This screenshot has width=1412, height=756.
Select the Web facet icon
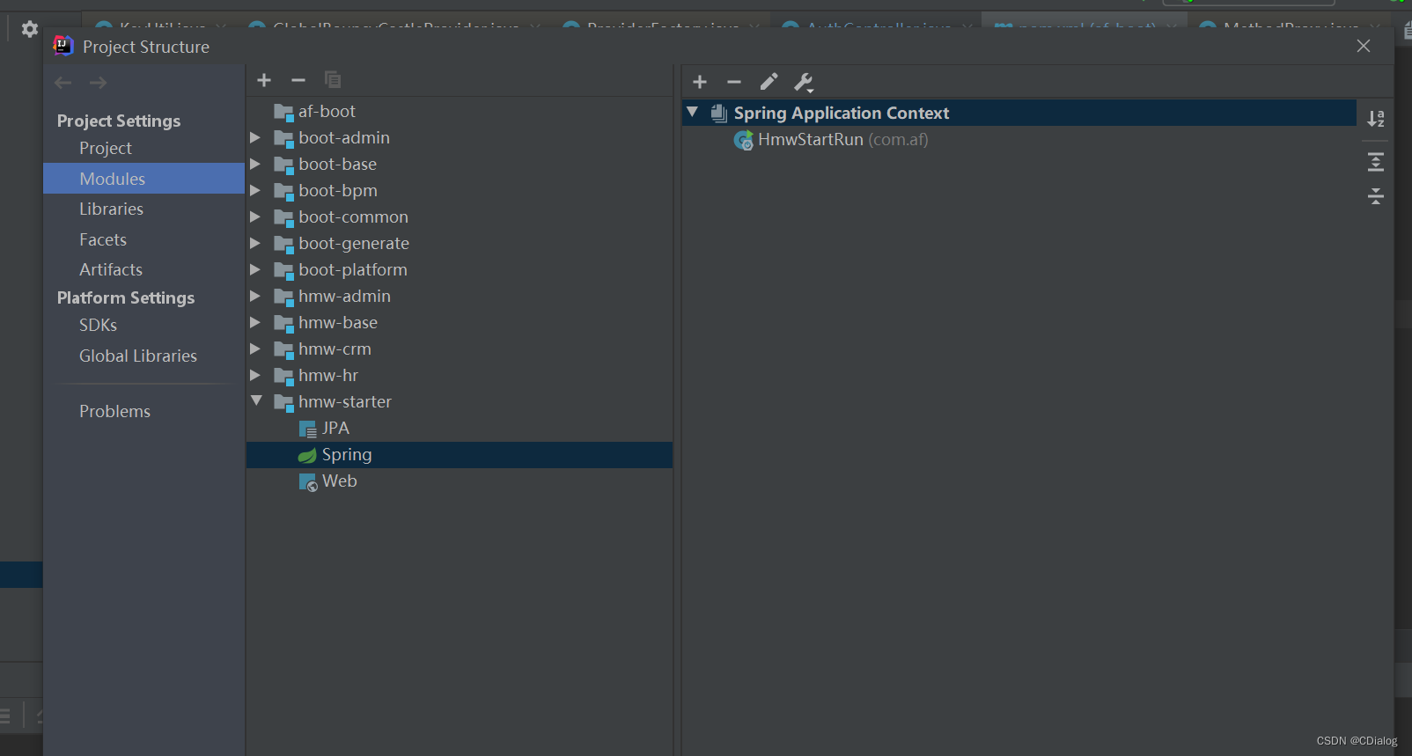pyautogui.click(x=308, y=482)
